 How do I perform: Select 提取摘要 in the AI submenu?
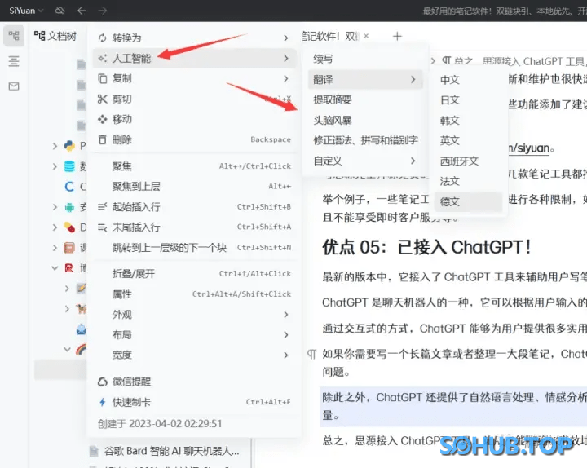tap(365, 99)
